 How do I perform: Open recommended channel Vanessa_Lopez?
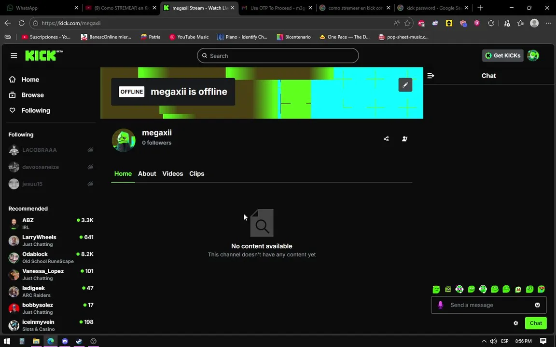(x=51, y=274)
